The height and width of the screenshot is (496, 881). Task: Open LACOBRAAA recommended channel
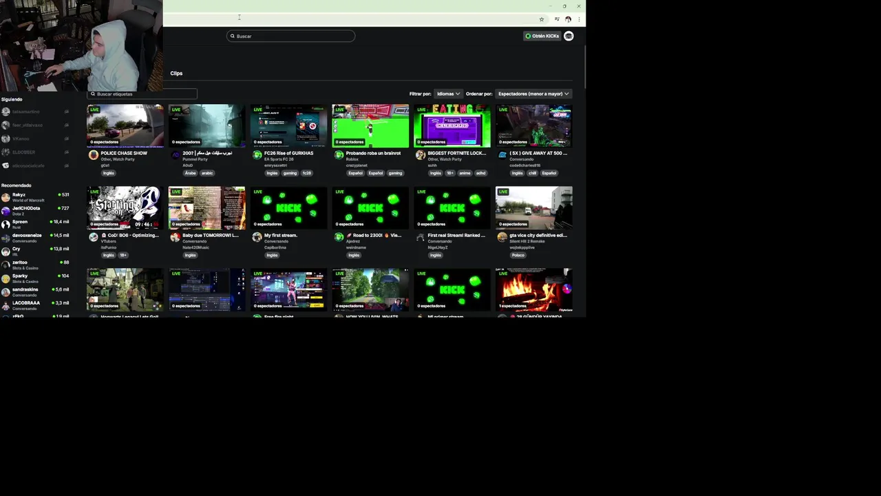click(35, 305)
